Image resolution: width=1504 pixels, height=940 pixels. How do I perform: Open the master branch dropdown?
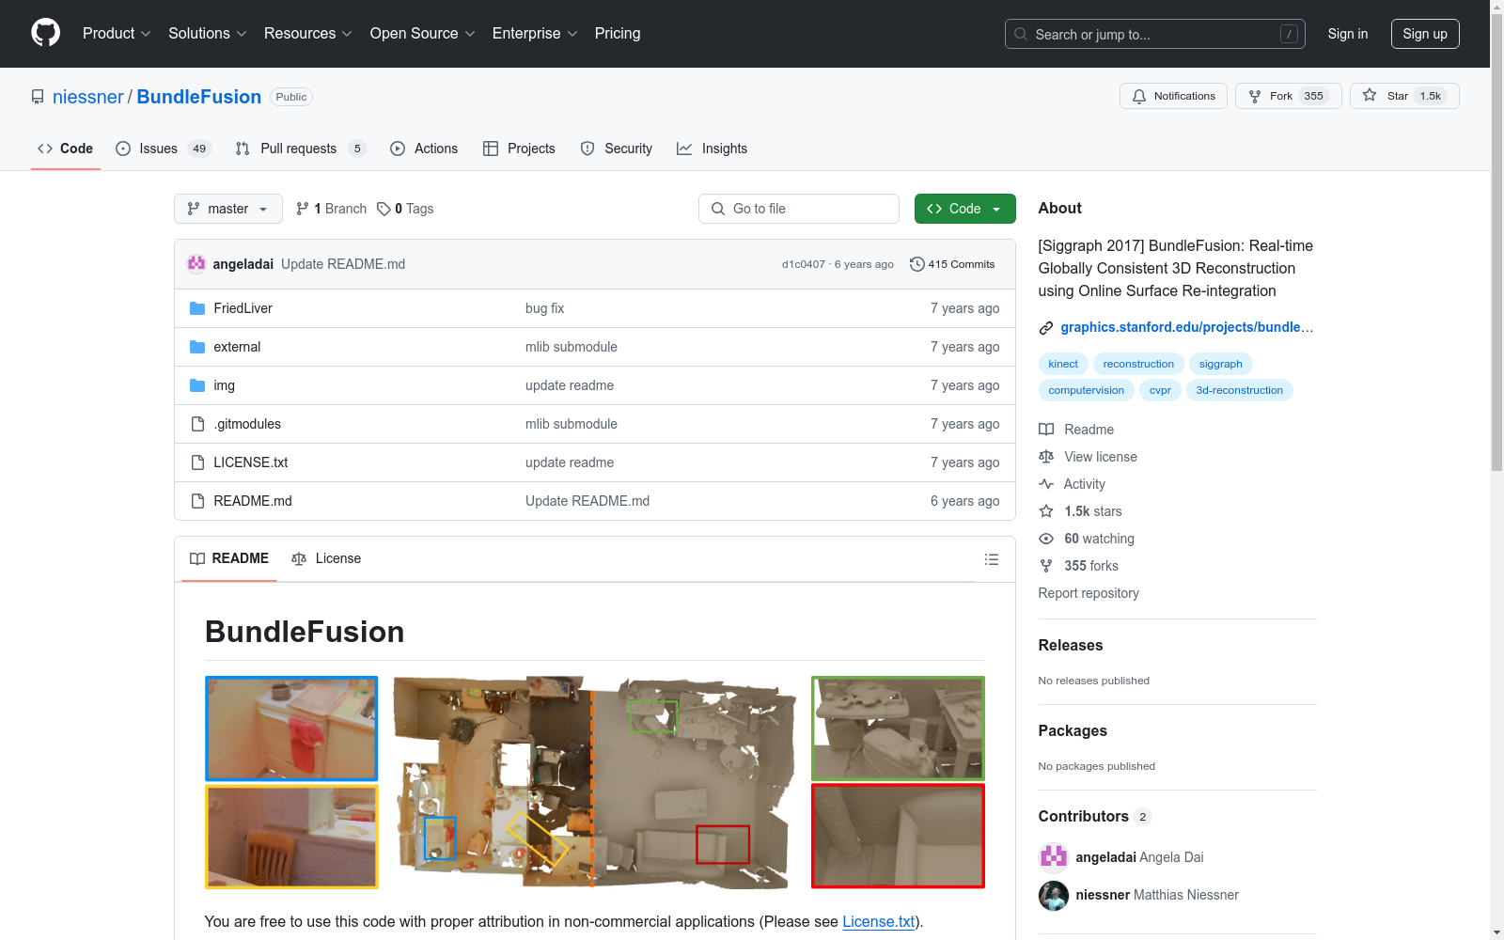(228, 209)
